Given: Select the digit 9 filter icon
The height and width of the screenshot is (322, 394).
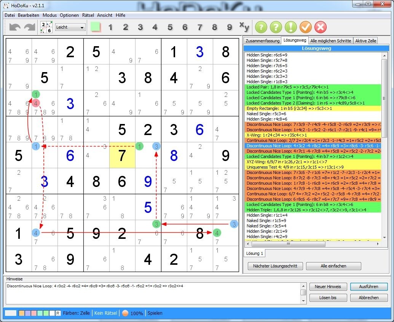Looking at the screenshot, I should (229, 27).
